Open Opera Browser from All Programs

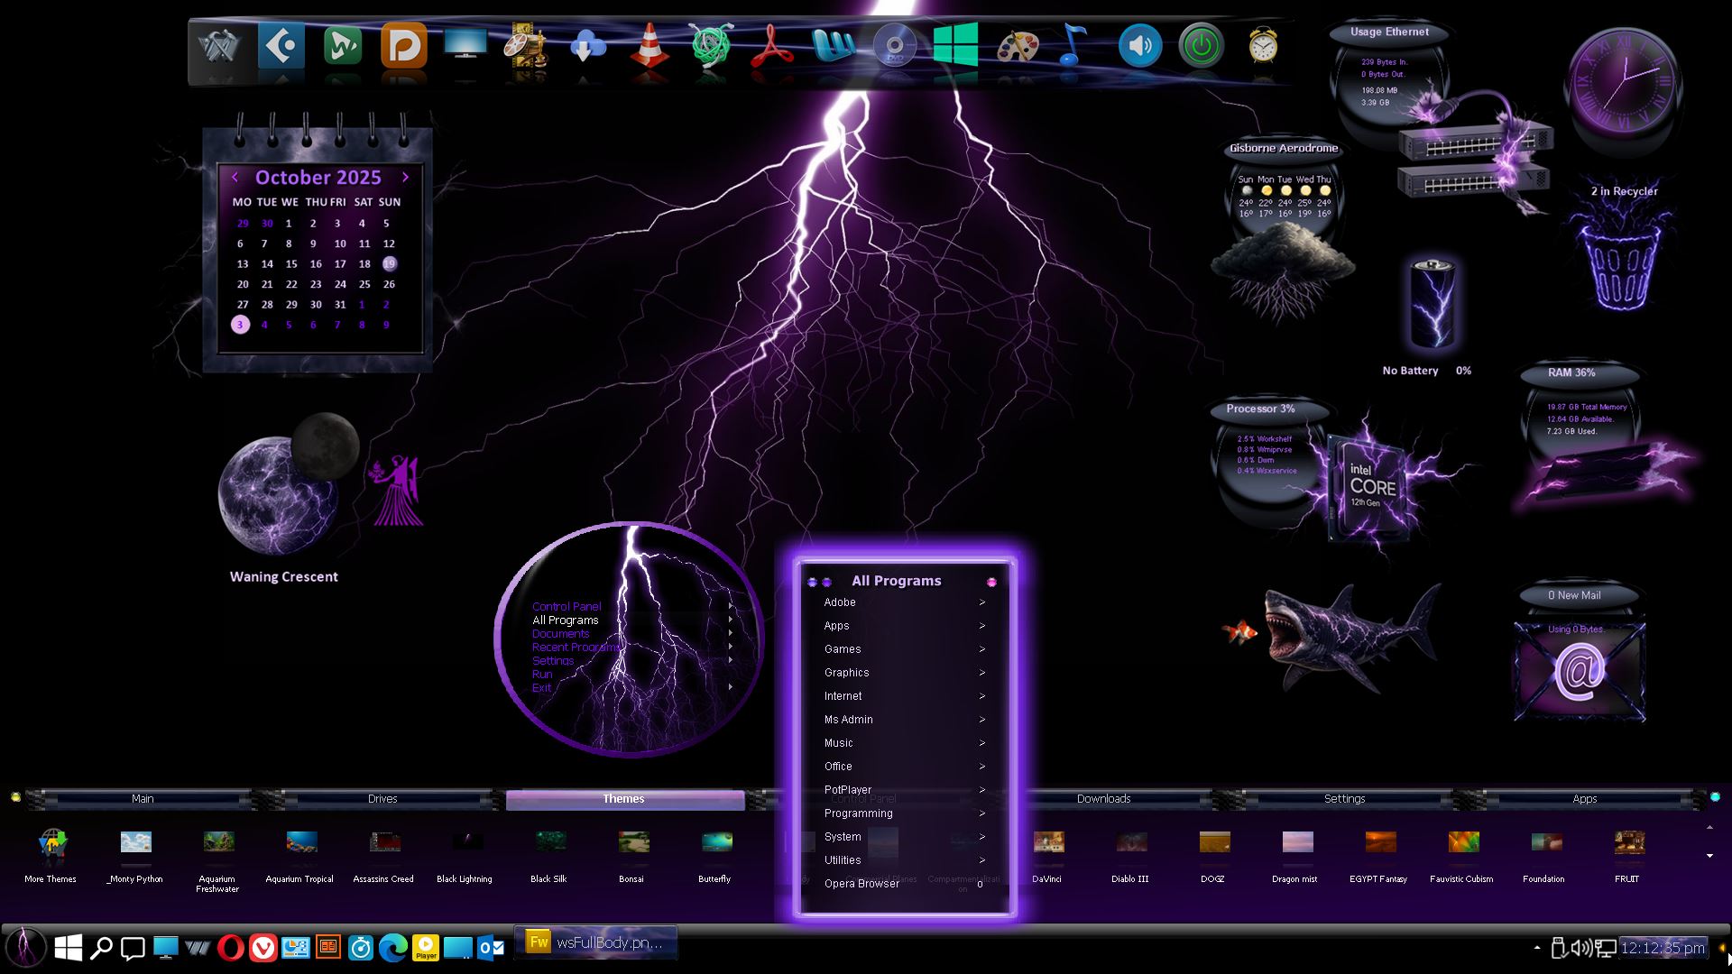(x=861, y=884)
